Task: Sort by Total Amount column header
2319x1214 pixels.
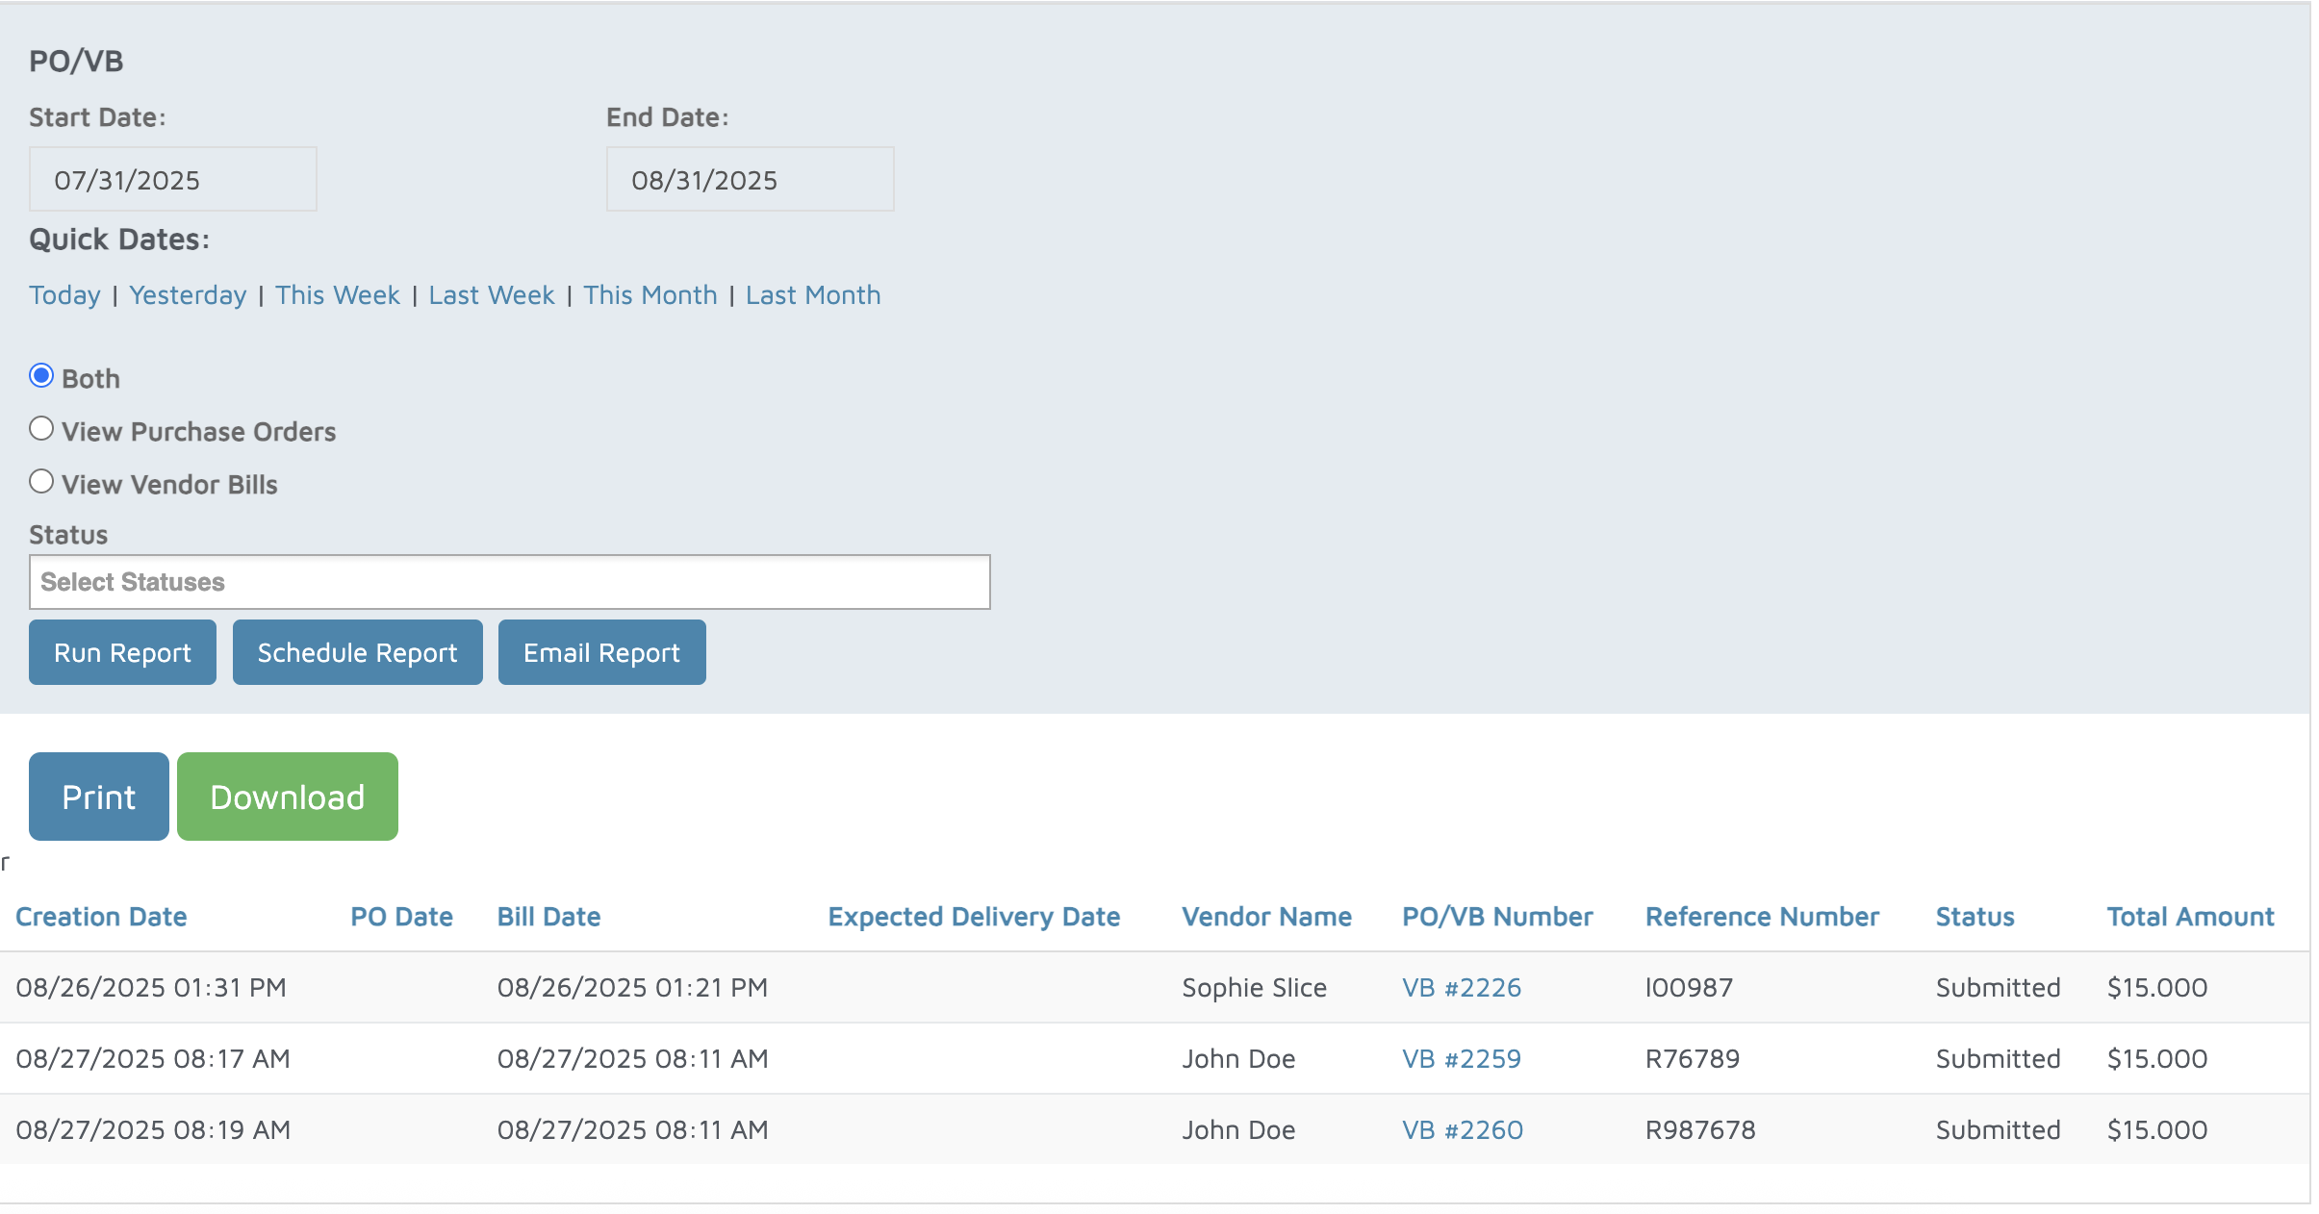Action: tap(2190, 917)
